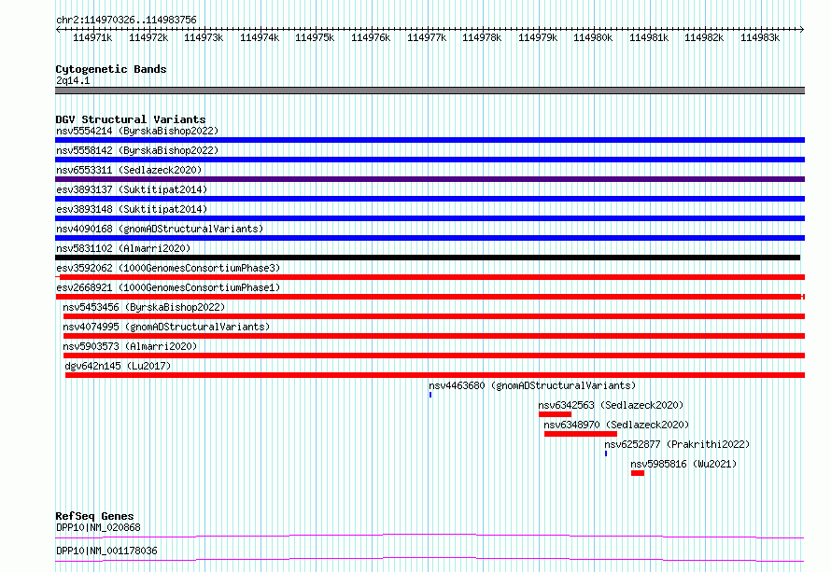831x572 pixels.
Task: Select the esv3893148 (Suktitipat2014) label
Action: coord(132,209)
